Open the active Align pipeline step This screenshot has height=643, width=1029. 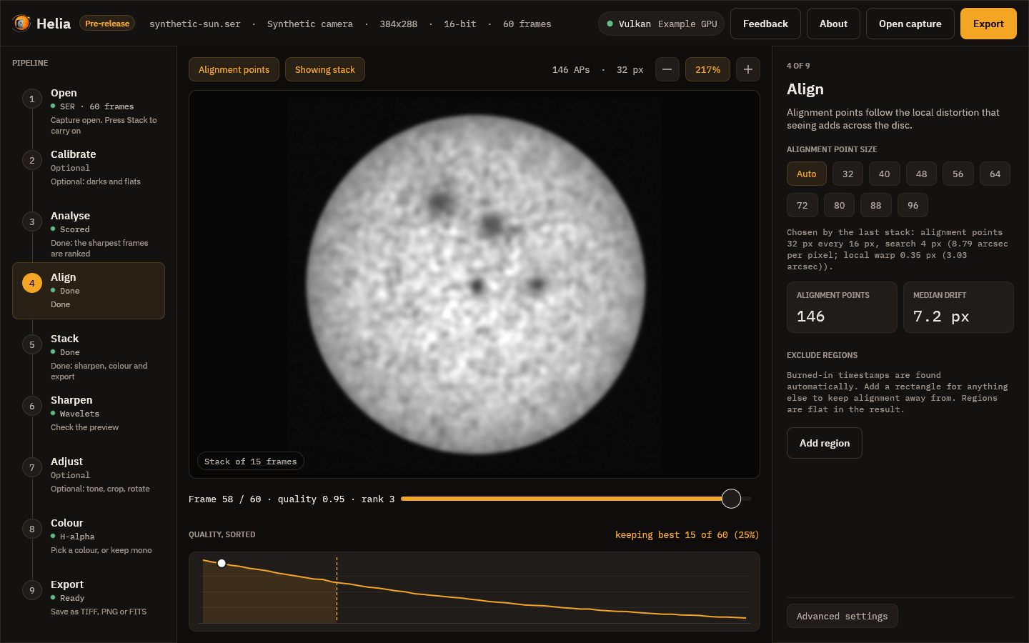pyautogui.click(x=89, y=291)
